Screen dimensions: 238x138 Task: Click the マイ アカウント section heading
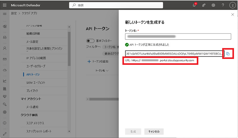[x=31, y=99]
